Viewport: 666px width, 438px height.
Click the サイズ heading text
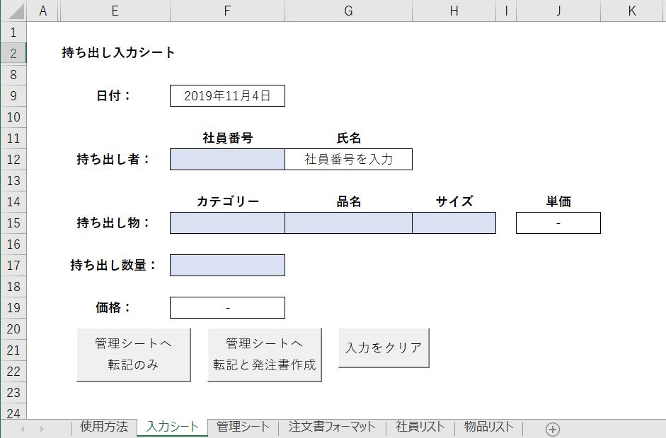click(x=454, y=202)
